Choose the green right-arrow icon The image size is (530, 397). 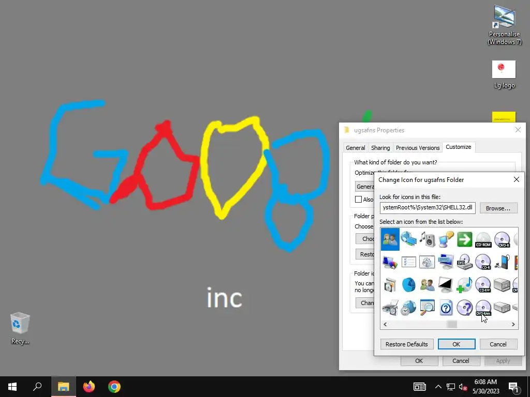pos(464,239)
